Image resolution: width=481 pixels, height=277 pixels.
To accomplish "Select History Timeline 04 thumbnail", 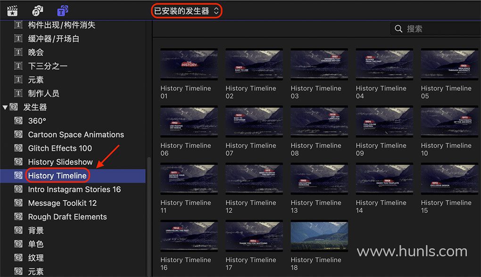I will point(384,64).
